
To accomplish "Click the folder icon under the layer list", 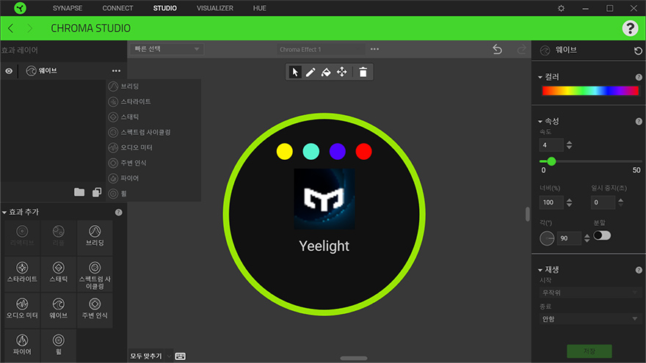I will 79,192.
